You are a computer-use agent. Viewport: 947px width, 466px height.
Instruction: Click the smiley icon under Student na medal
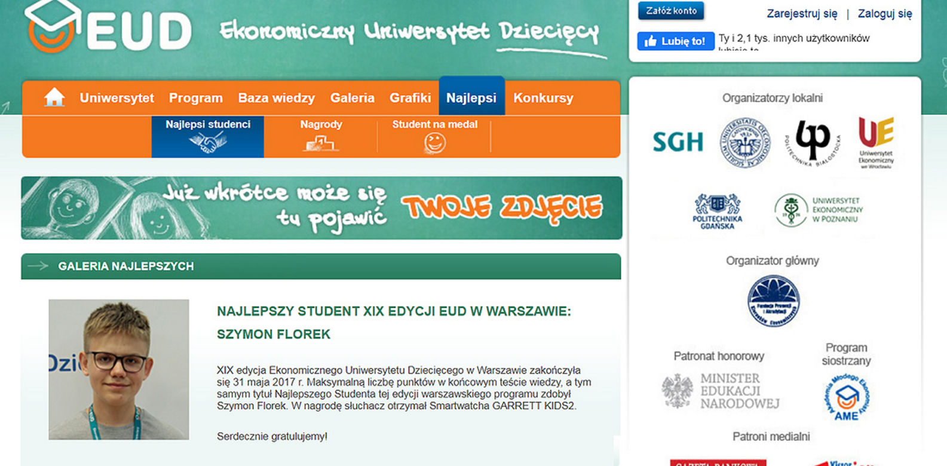(435, 143)
